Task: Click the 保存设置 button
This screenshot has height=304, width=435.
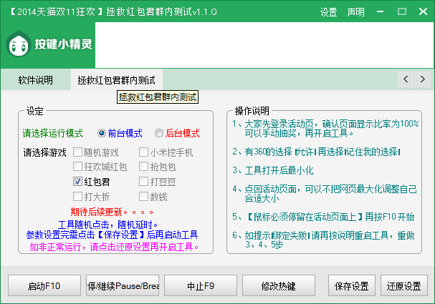Action: [351, 285]
